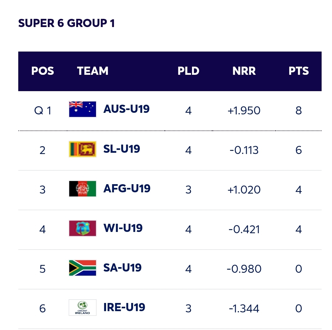Open the AUS-U19 team link
The width and height of the screenshot is (332, 330).
coord(126,109)
